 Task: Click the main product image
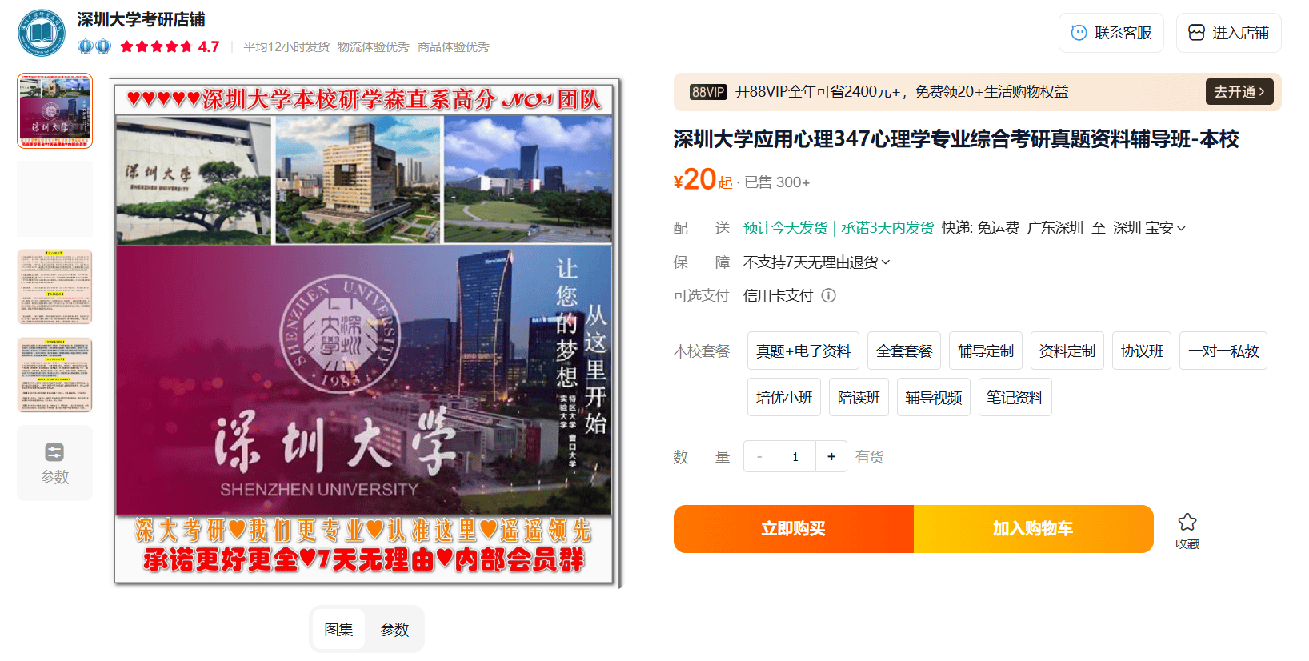click(365, 333)
